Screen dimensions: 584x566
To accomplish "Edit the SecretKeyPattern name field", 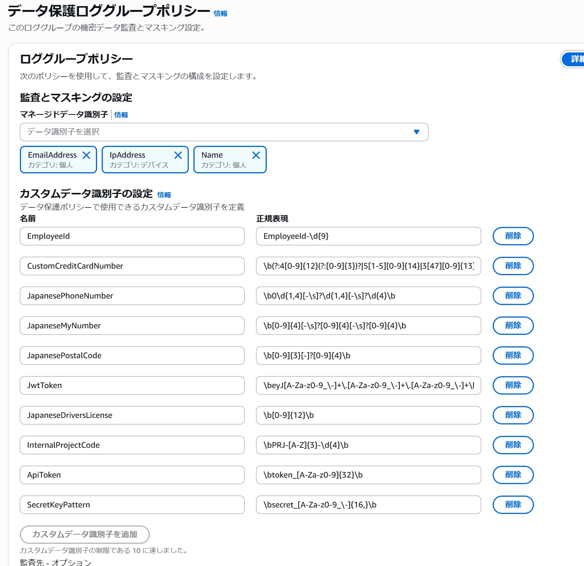I will [x=132, y=505].
